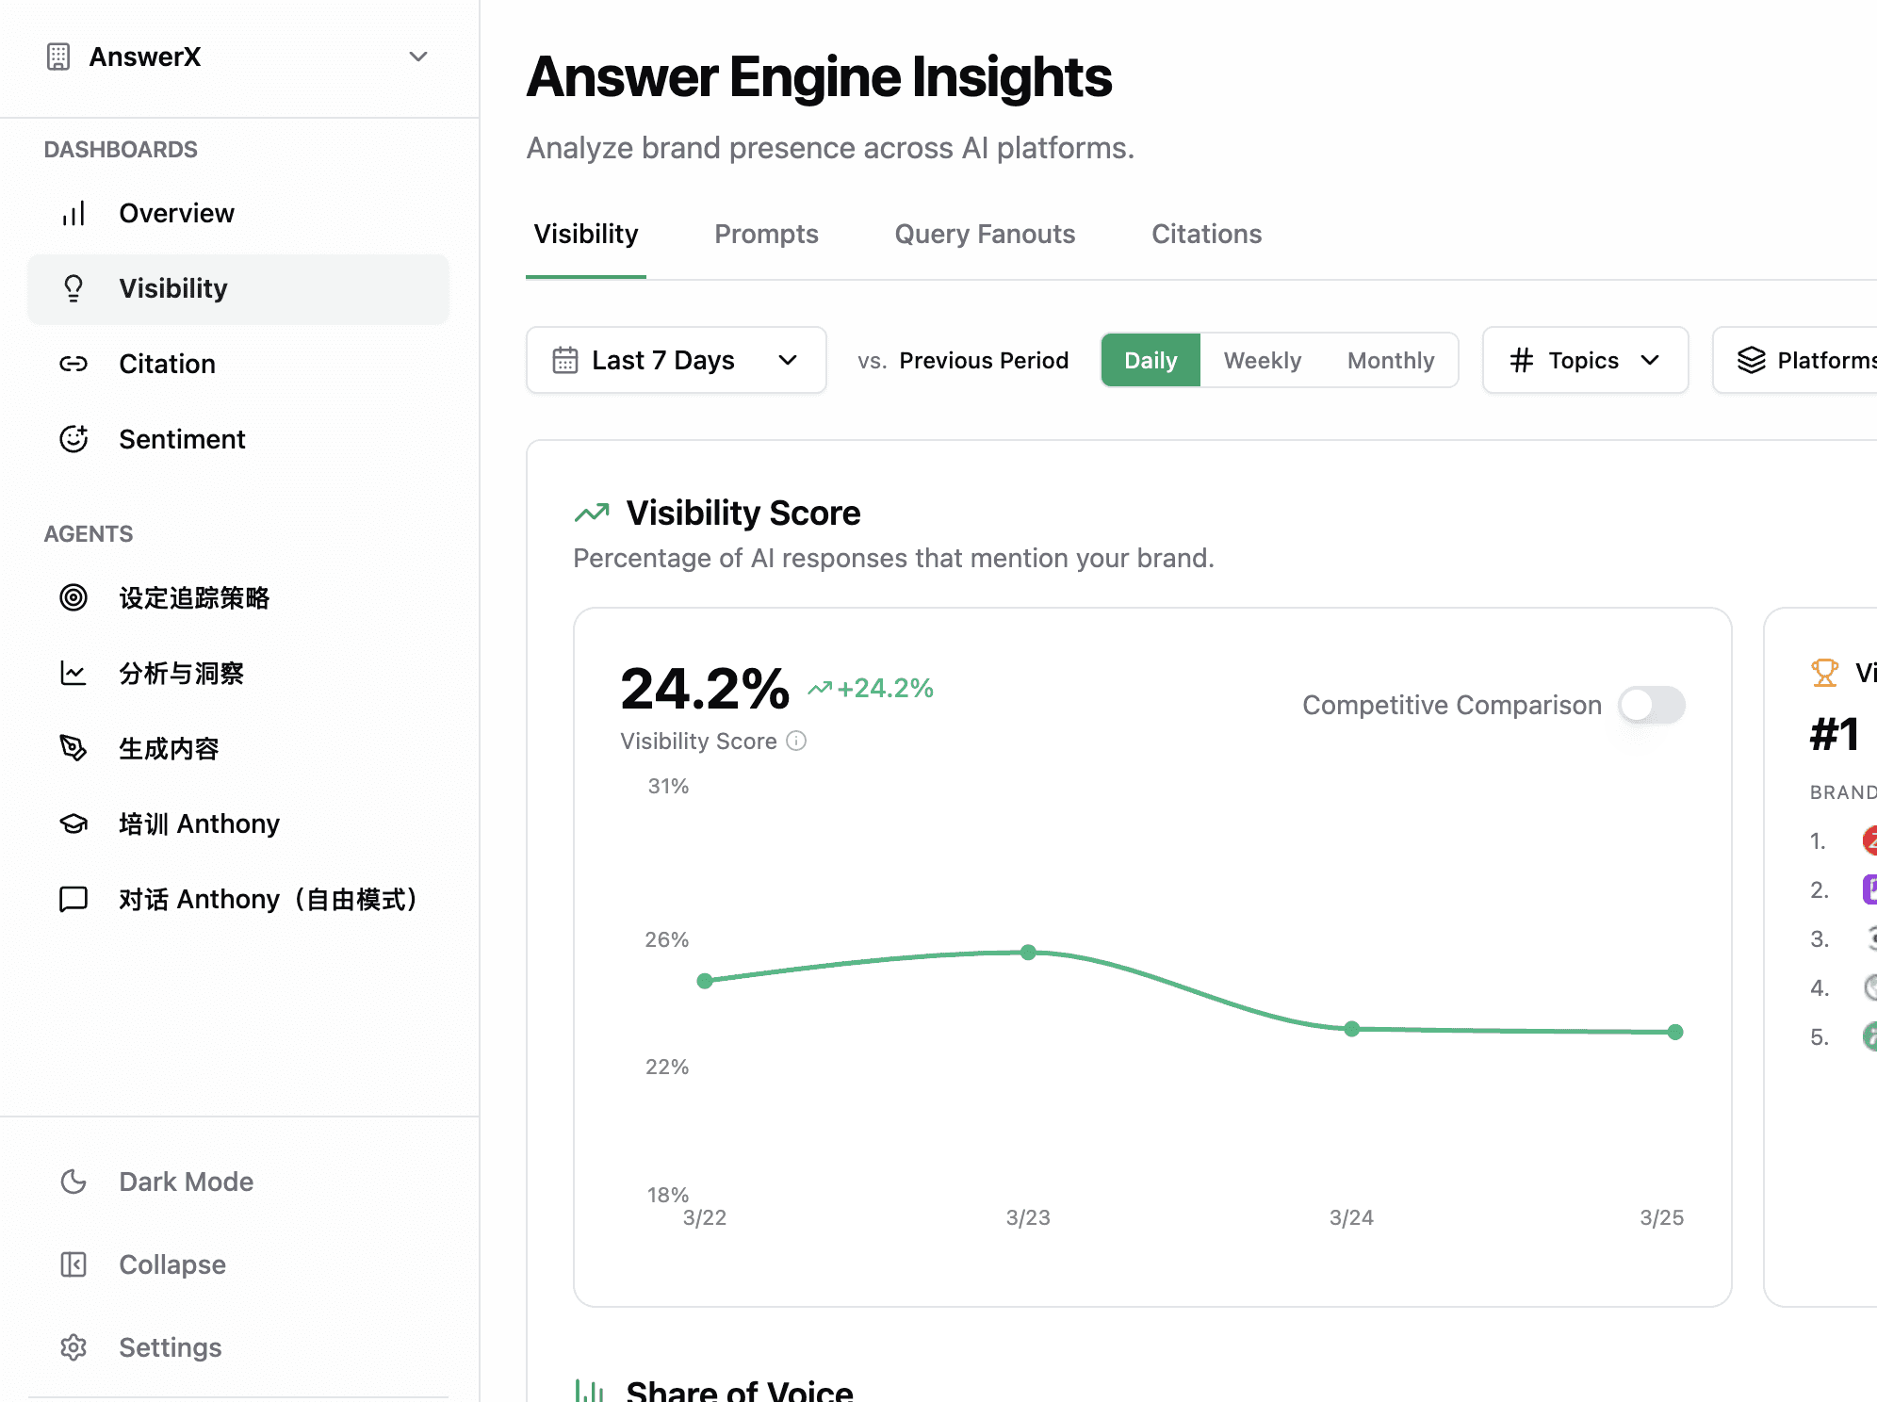
Task: Open the Last 7 Days dropdown
Action: click(676, 360)
